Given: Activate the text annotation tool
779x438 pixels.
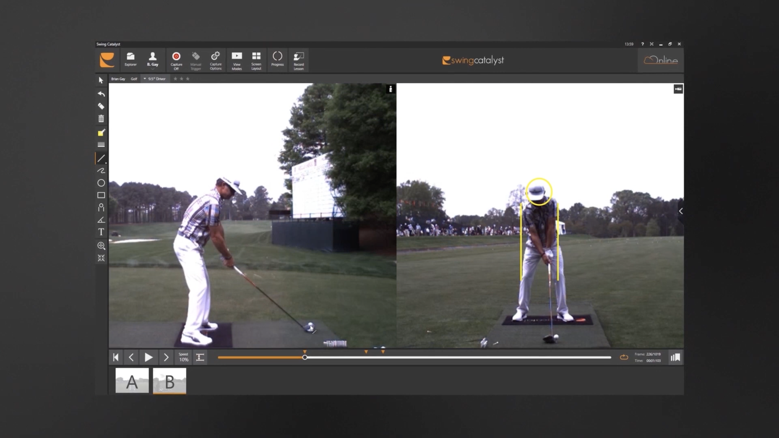Looking at the screenshot, I should tap(101, 232).
